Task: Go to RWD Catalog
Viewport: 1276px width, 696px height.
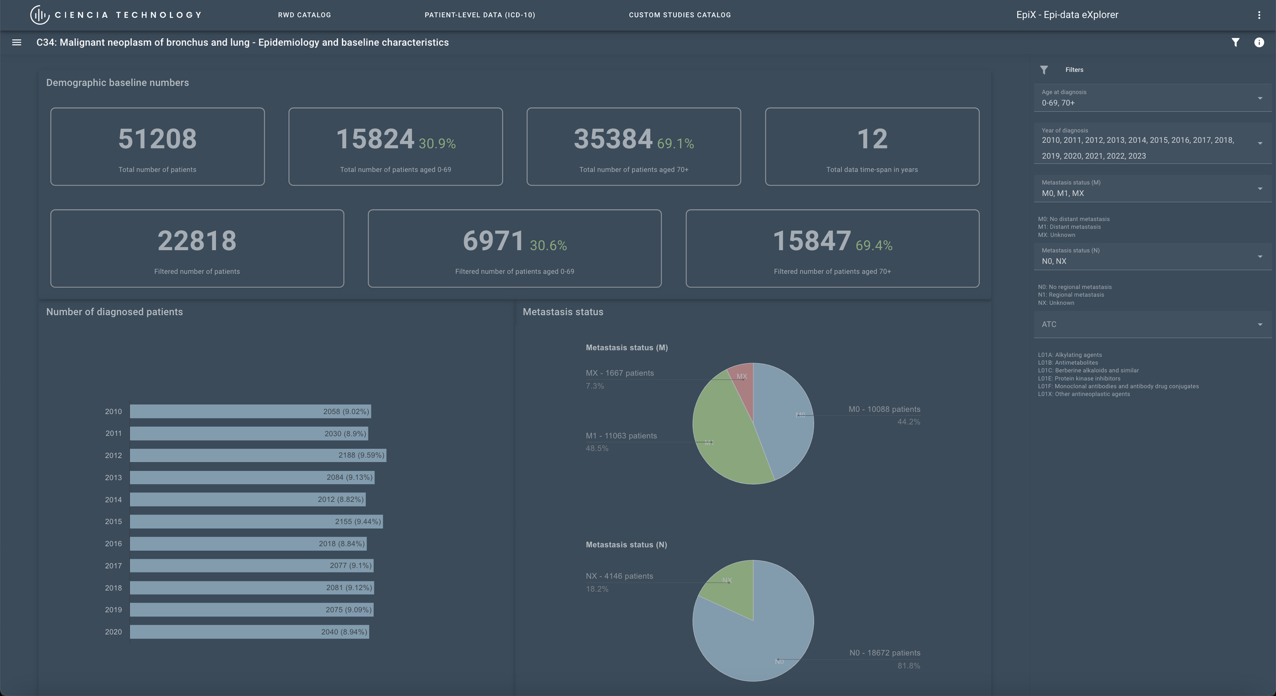Action: click(x=304, y=15)
